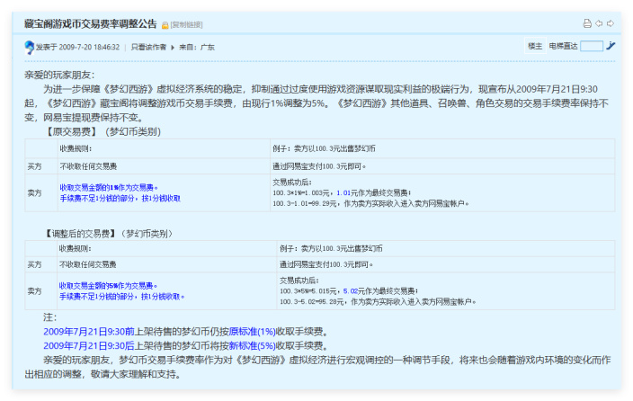Click blue rule 收取交易金额的1%作为交易费
Image resolution: width=633 pixels, height=401 pixels.
[x=109, y=187]
